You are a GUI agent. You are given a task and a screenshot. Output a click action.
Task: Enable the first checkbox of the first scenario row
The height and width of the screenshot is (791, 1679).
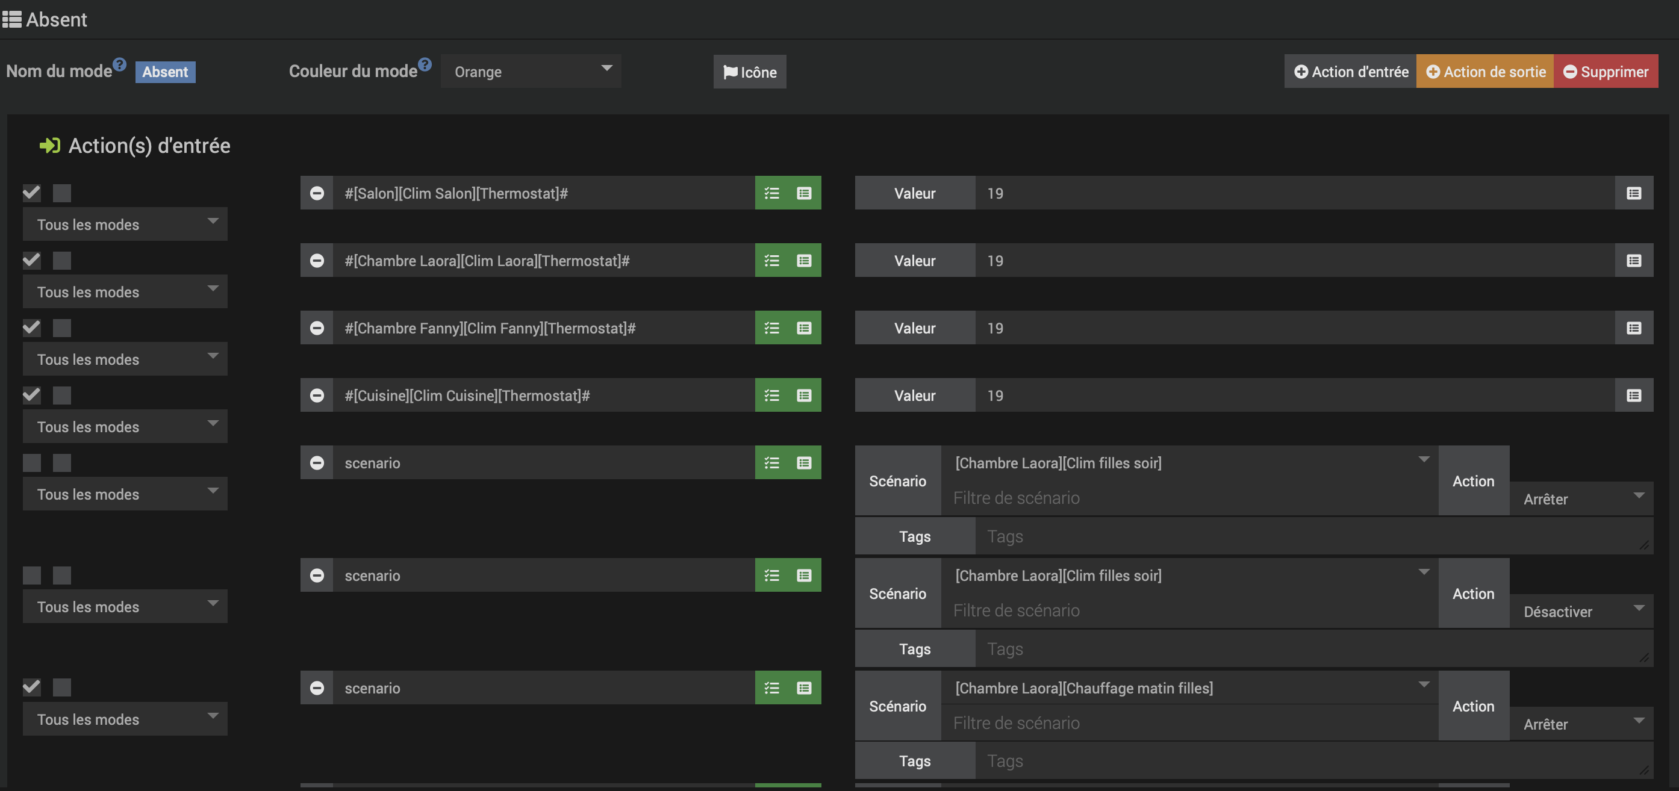(32, 462)
